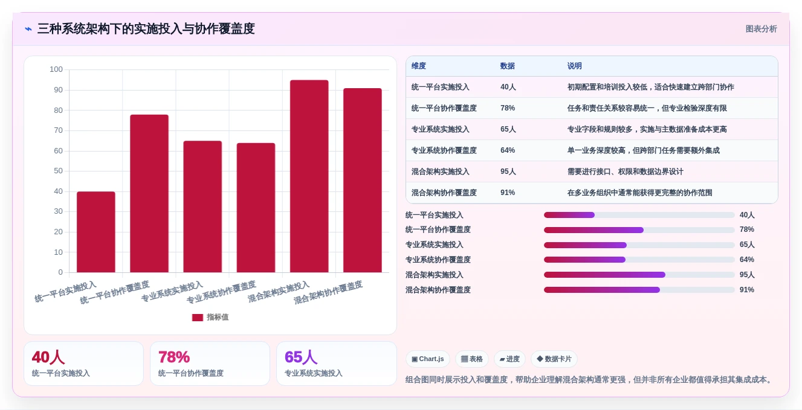Viewport: 802px width, 410px height.
Task: Click the summary text starting 组合图同时展示
Action: click(590, 380)
